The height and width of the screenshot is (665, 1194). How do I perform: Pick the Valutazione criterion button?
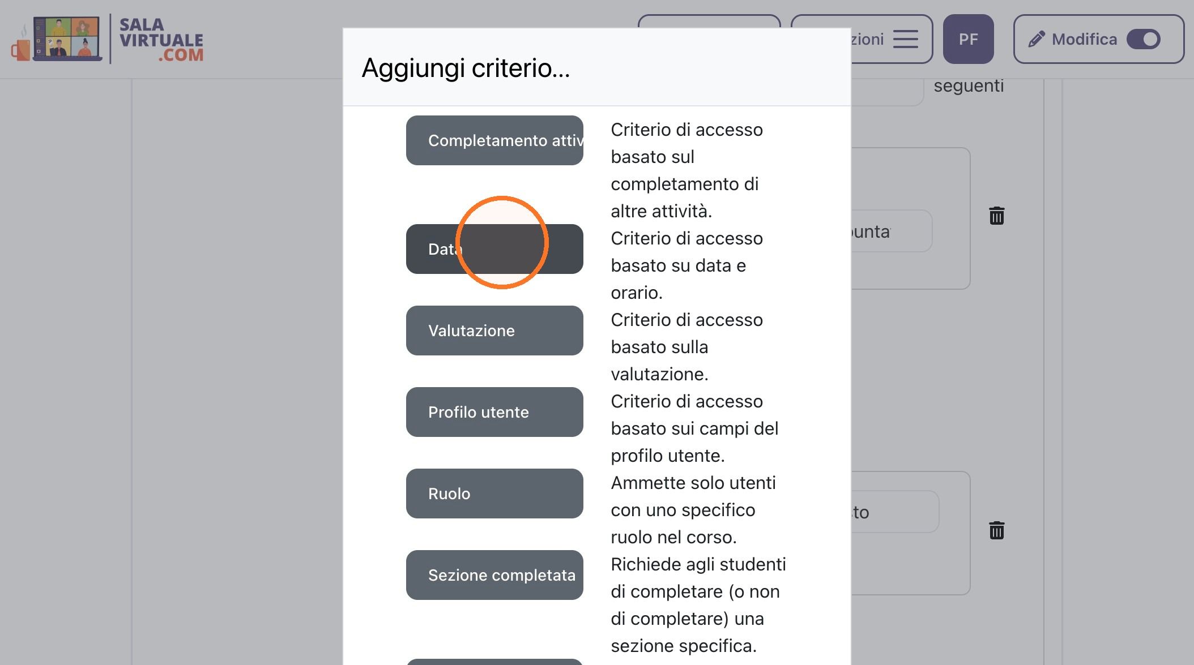click(x=494, y=331)
